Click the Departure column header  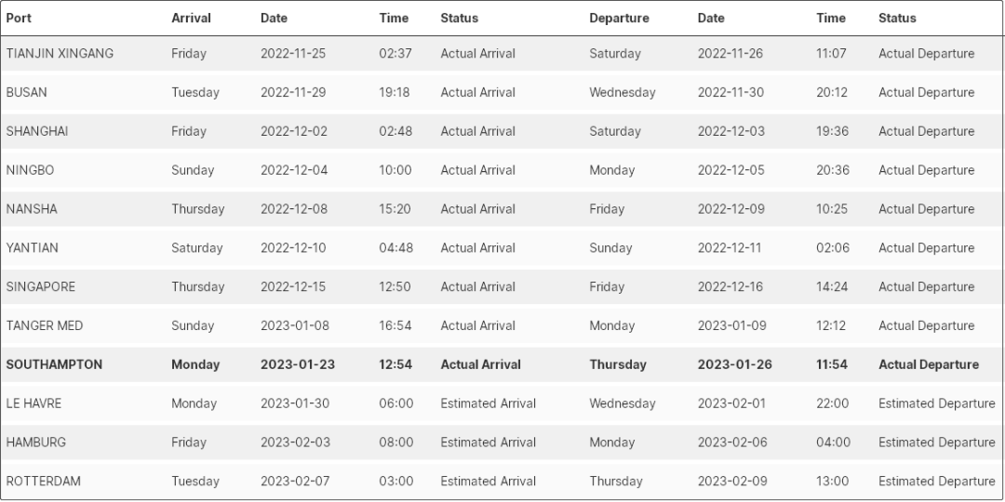619,18
